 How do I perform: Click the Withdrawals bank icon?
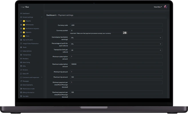[21, 25]
